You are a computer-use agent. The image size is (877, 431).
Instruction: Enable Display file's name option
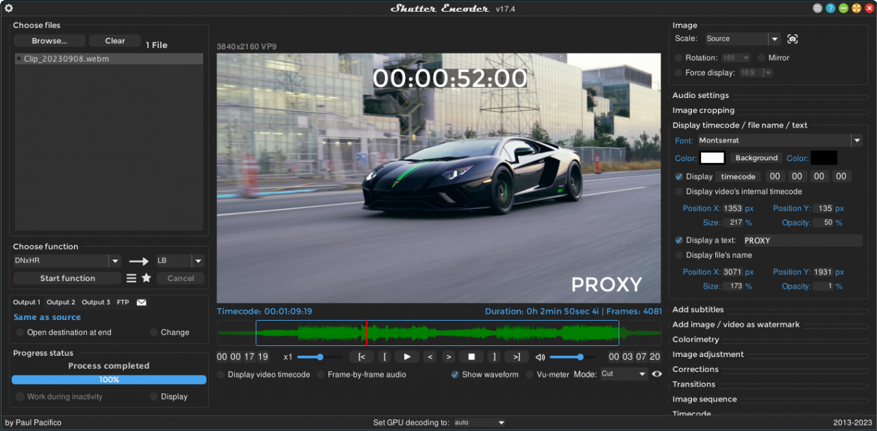click(x=678, y=255)
